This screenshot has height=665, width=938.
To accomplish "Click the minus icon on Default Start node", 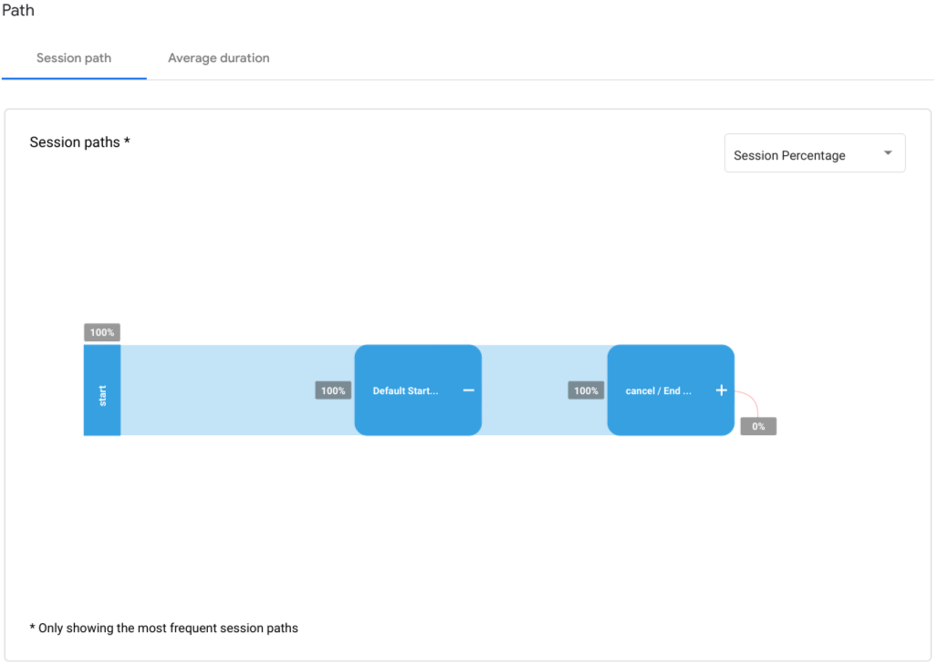I will coord(467,390).
